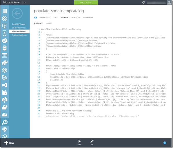Click the back arrow circle button
173x148 pixels.
tap(17, 13)
